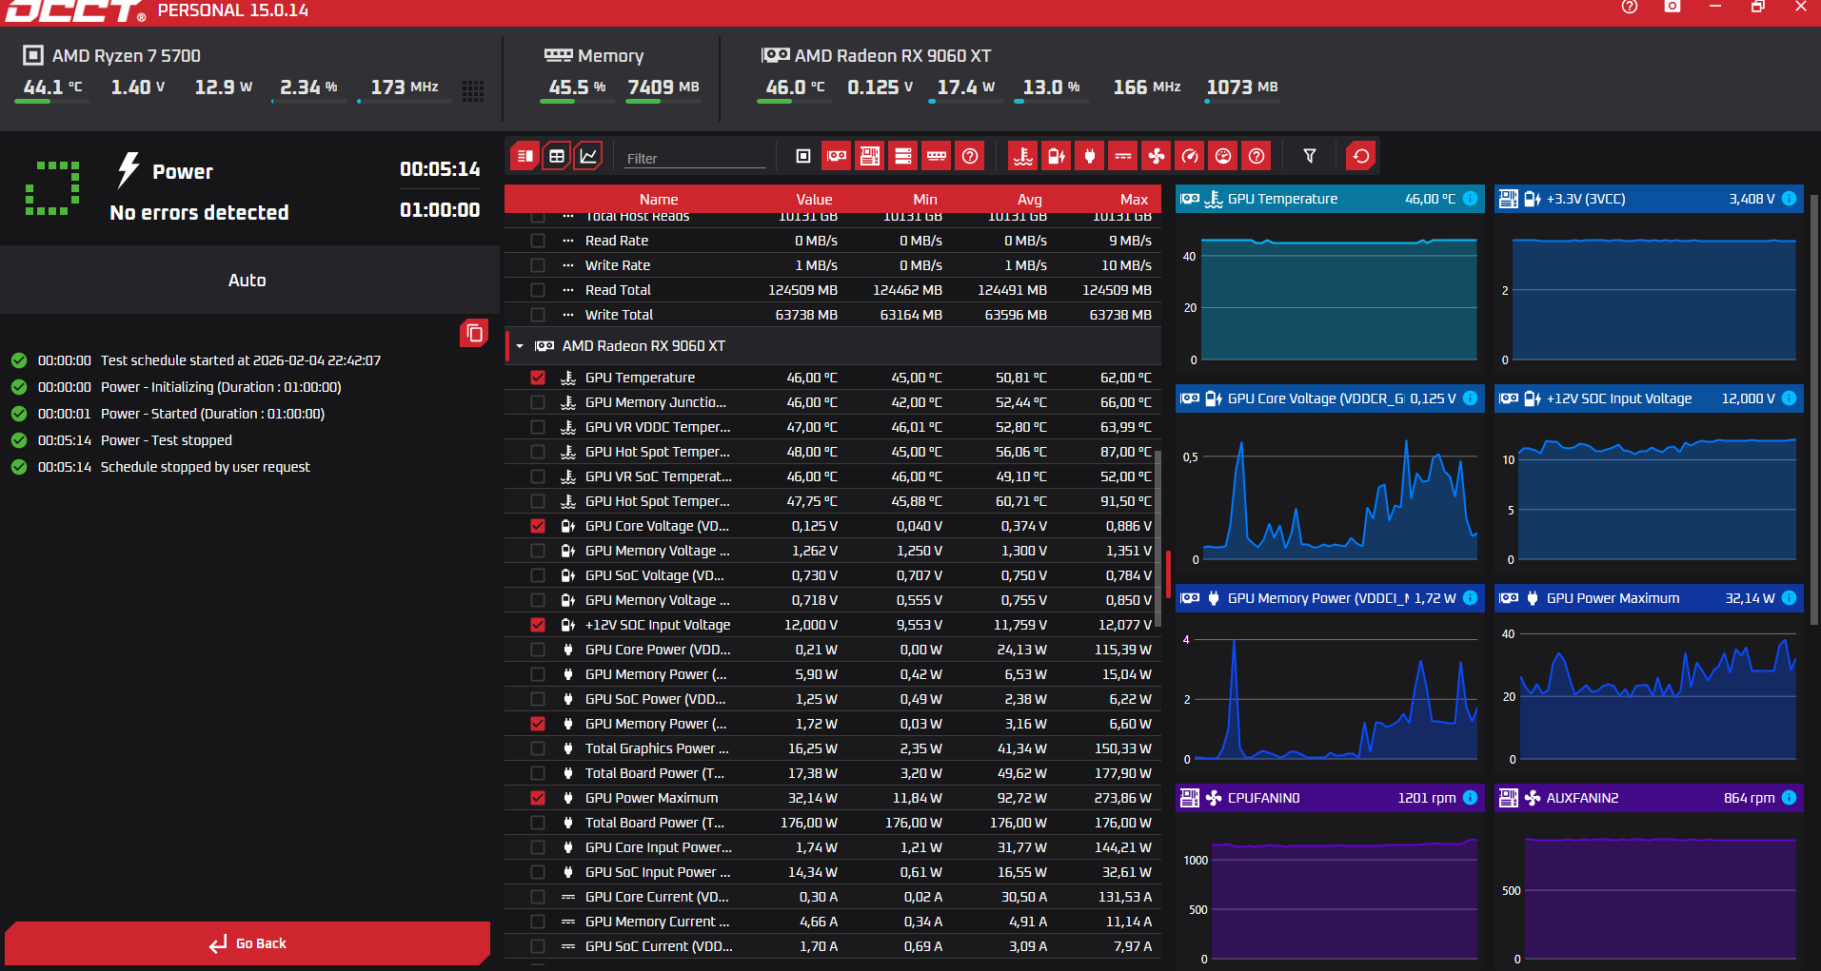This screenshot has height=971, width=1821.
Task: Open the funnel filter options
Action: 1310,156
